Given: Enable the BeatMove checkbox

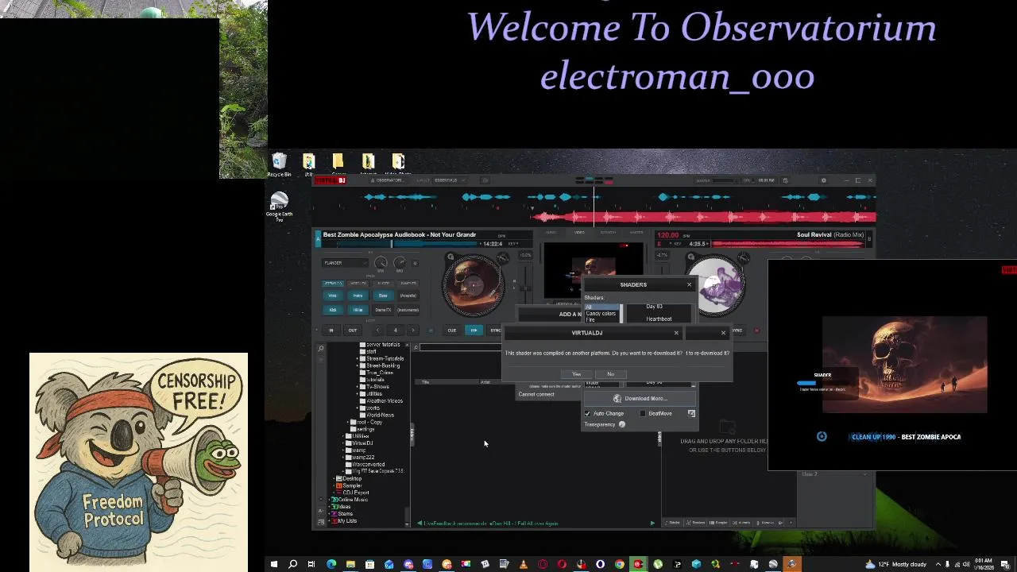Looking at the screenshot, I should pos(643,413).
